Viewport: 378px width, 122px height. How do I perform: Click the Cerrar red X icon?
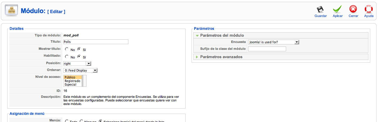coord(353,10)
